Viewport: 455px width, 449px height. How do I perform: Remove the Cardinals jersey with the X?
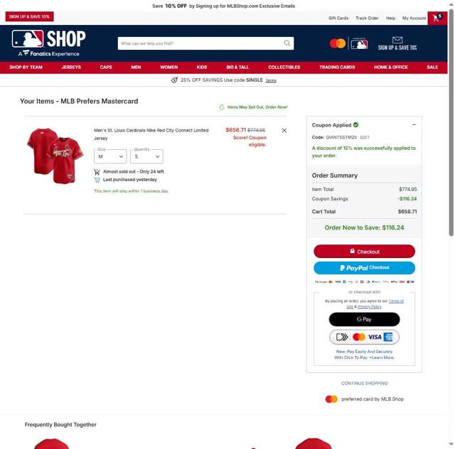284,131
